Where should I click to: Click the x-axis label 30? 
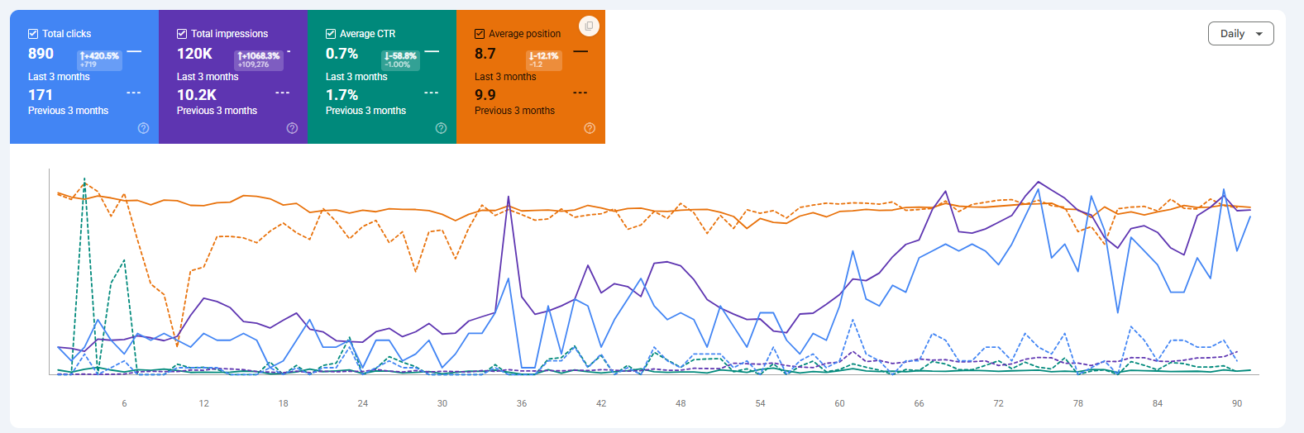pyautogui.click(x=442, y=403)
